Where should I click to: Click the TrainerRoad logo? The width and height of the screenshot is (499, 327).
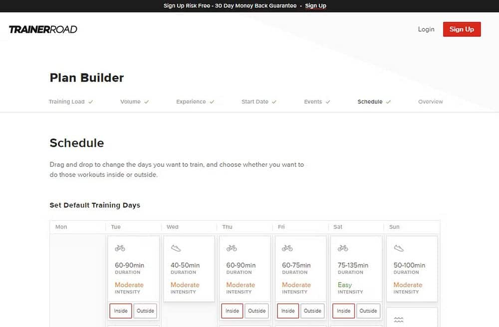43,29
